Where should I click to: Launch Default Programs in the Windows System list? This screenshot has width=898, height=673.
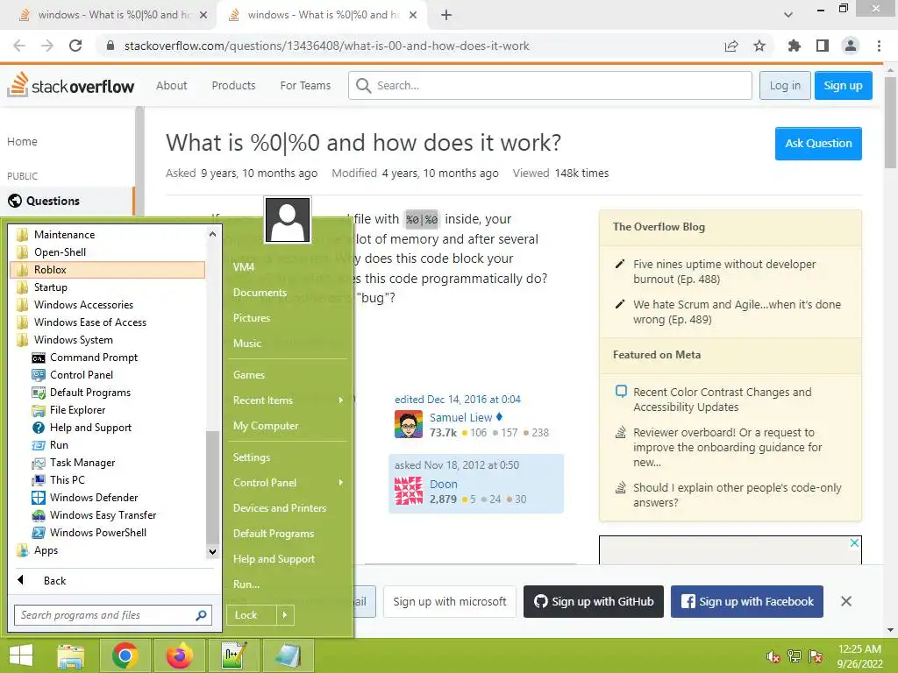point(90,392)
